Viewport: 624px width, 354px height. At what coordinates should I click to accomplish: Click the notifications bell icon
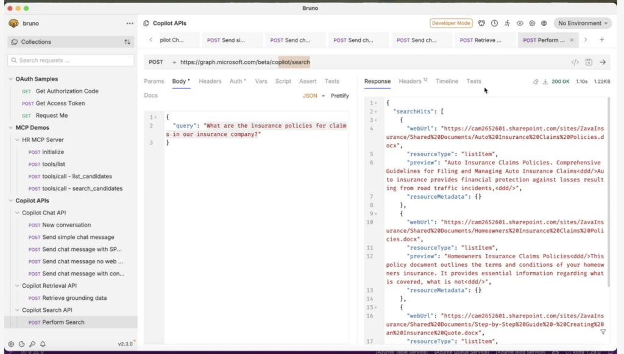tap(43, 344)
